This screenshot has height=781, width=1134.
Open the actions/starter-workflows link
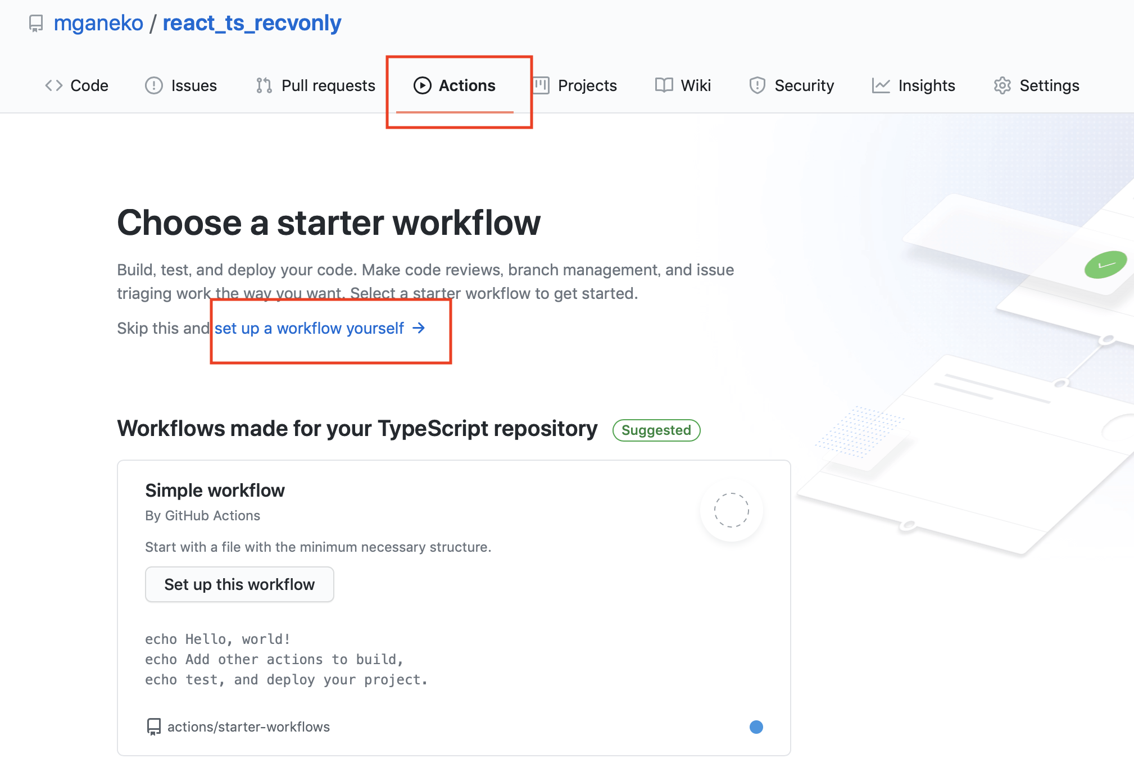[x=248, y=727]
